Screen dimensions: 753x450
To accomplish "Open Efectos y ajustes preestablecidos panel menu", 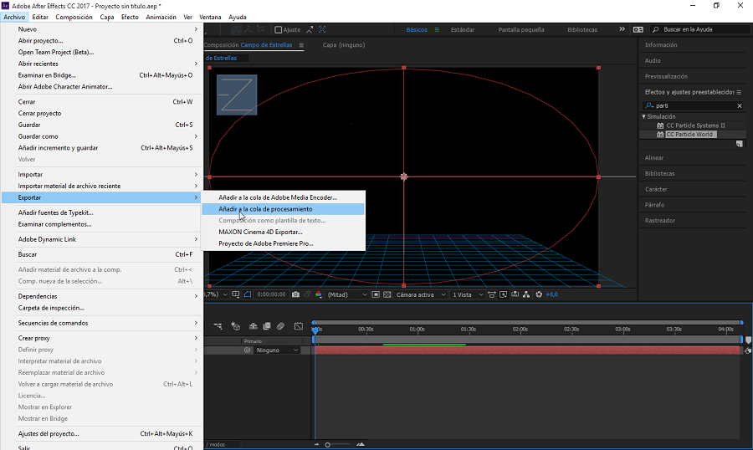I will [x=739, y=92].
